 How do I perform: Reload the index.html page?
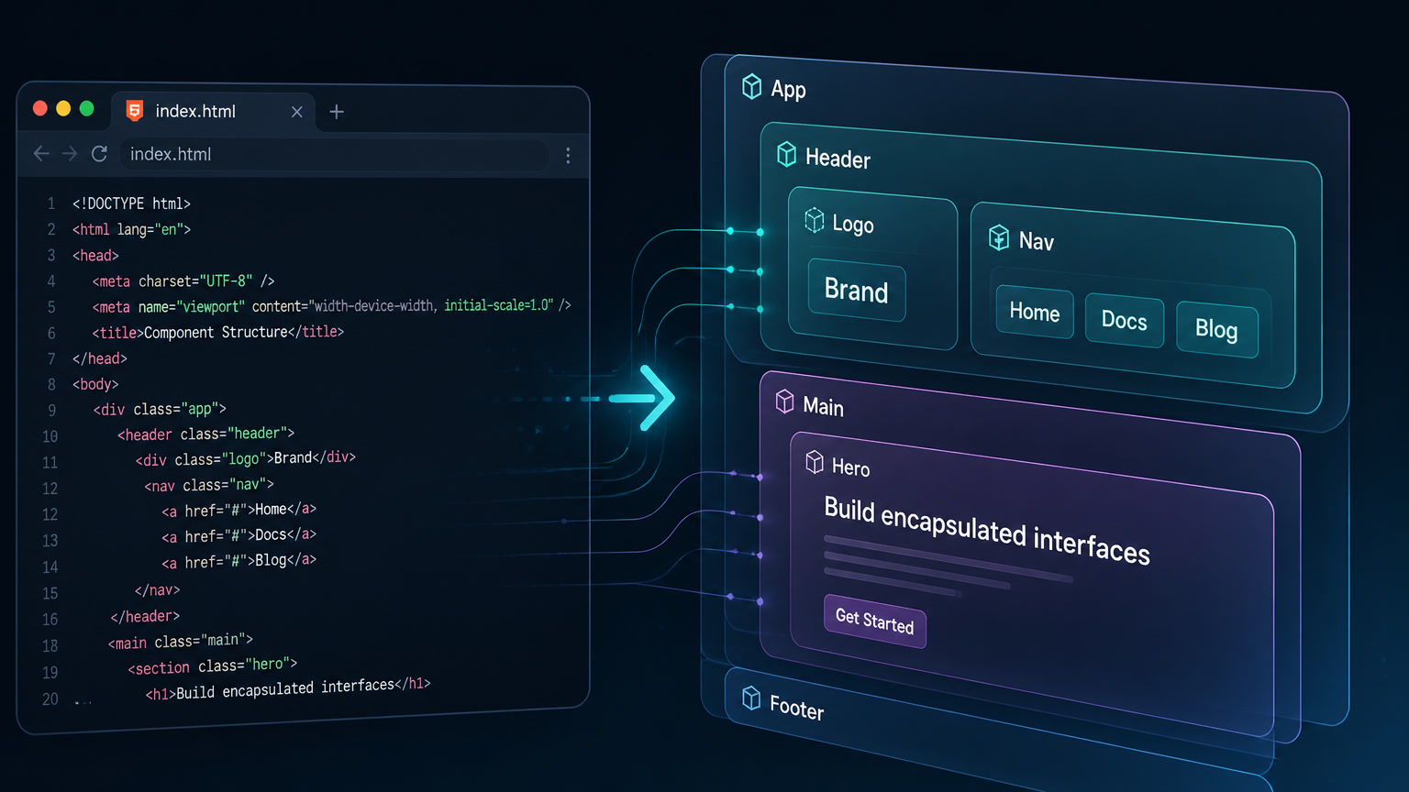[99, 154]
